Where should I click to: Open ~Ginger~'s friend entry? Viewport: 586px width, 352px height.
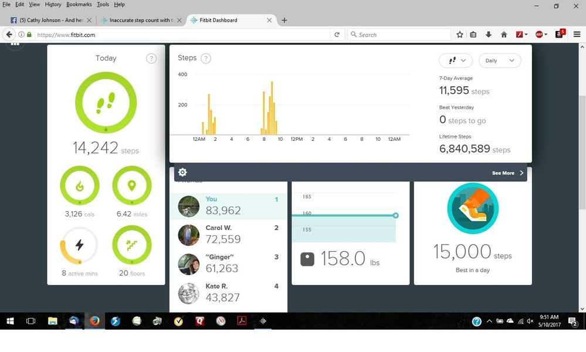228,264
